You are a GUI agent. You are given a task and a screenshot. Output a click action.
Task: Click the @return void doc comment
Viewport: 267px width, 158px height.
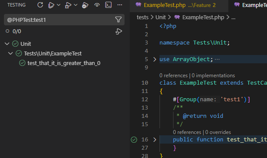203,116
